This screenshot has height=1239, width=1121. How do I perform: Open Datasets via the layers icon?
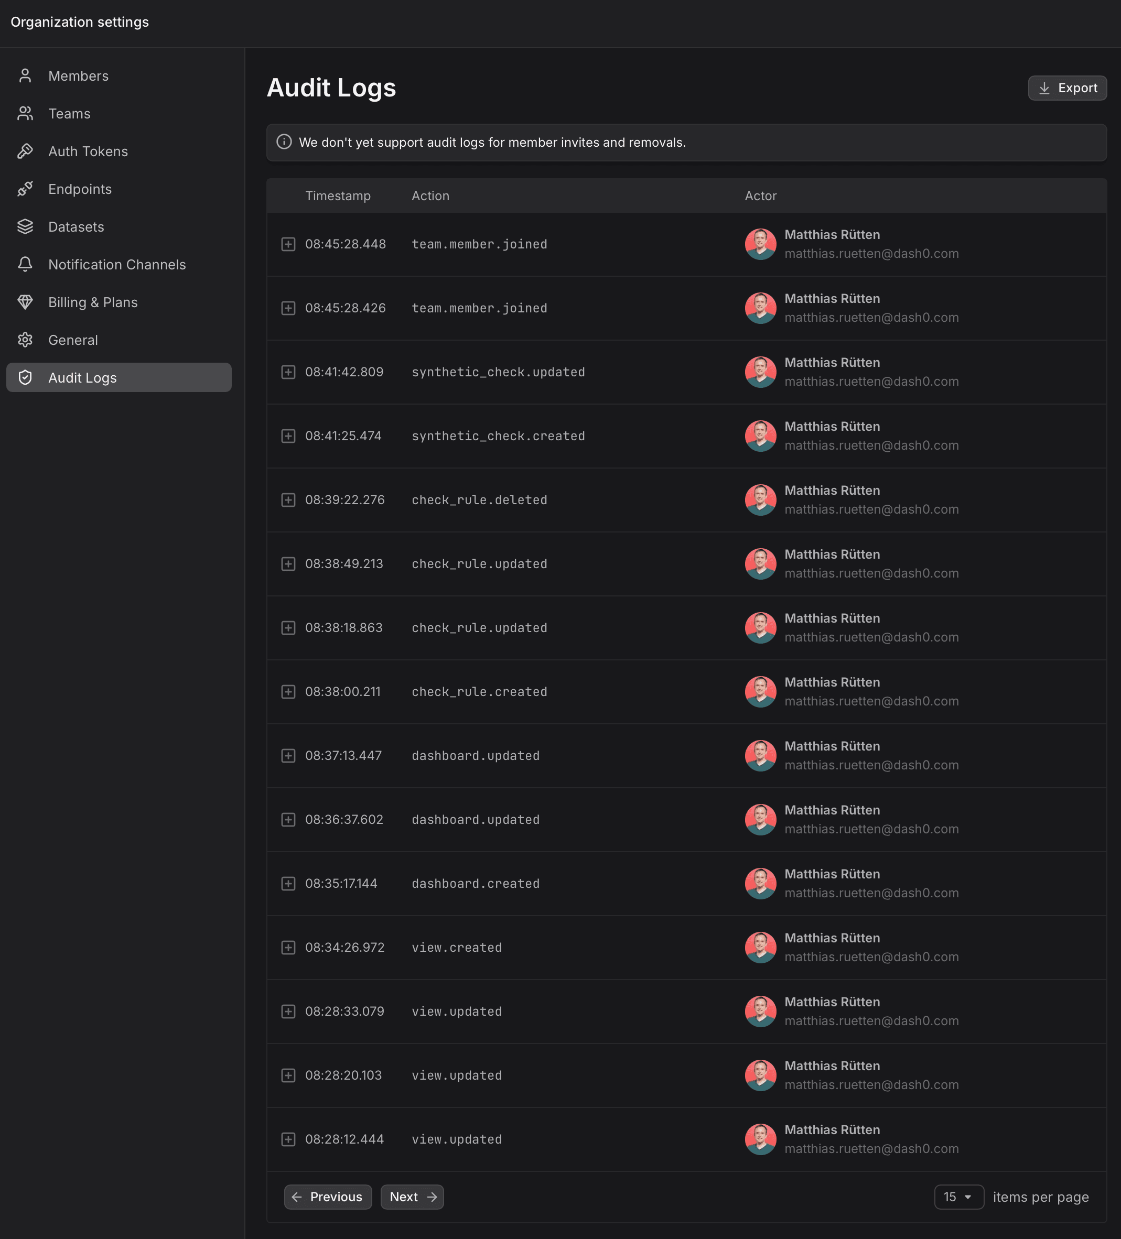25,227
